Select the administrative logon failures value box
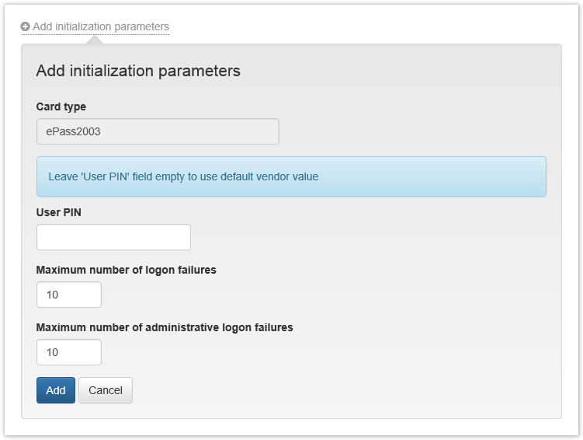Image resolution: width=583 pixels, height=440 pixels. point(68,352)
